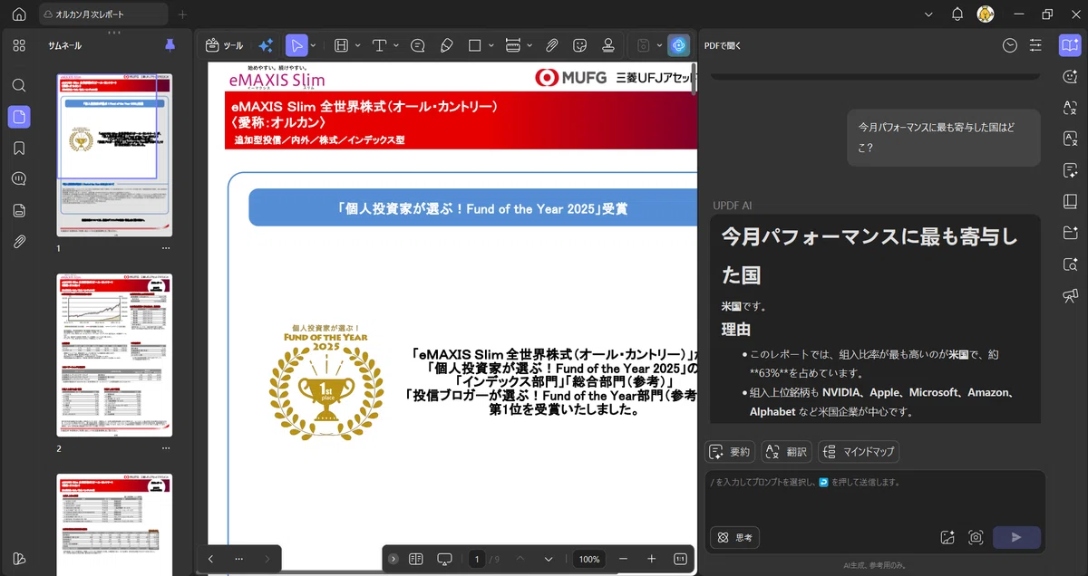
Task: Toggle the UPDF AI panel button
Action: point(678,45)
